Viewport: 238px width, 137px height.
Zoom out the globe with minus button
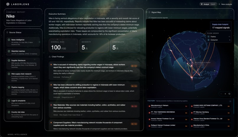click(x=221, y=94)
